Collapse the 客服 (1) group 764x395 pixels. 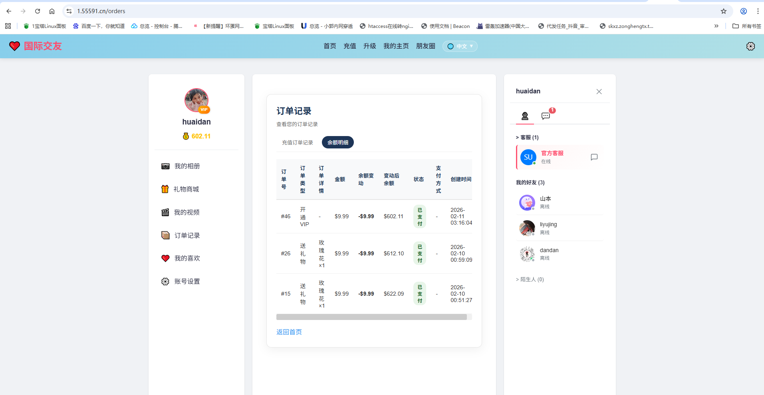[x=527, y=137]
